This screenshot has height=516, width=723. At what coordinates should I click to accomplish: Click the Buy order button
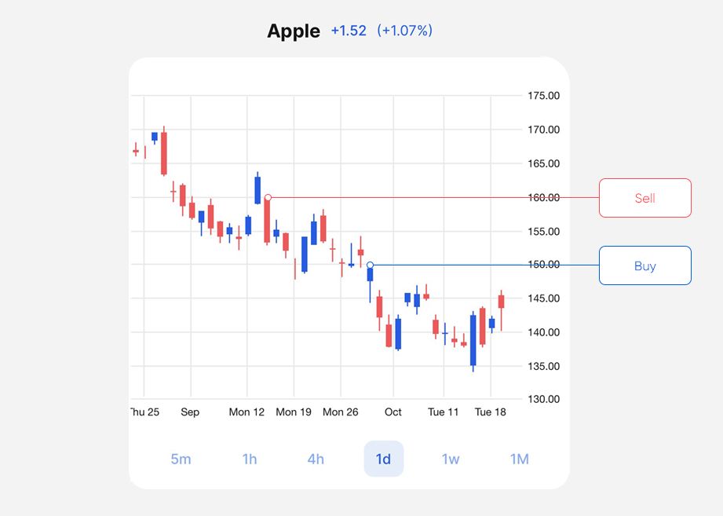[644, 265]
